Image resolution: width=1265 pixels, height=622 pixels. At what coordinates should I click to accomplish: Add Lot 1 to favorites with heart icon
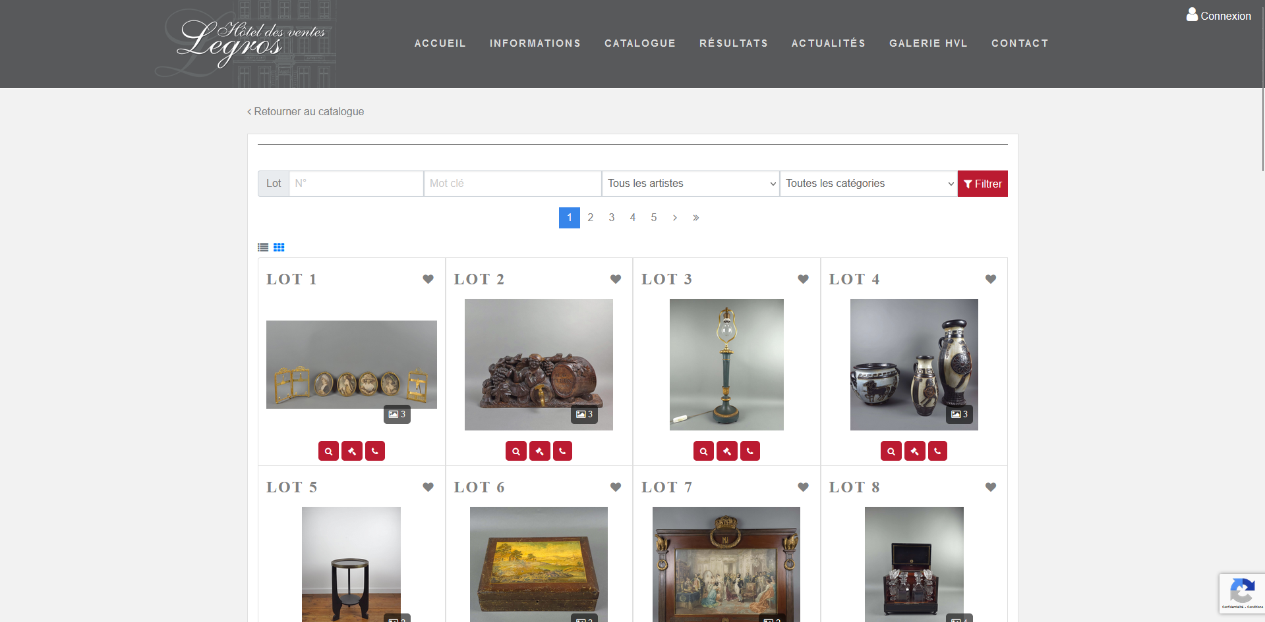tap(428, 279)
